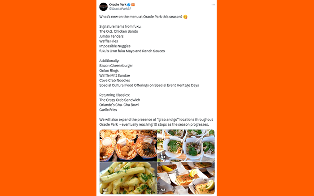Show ALT text on chicken photo
This screenshot has width=314, height=196.
tap(105, 157)
